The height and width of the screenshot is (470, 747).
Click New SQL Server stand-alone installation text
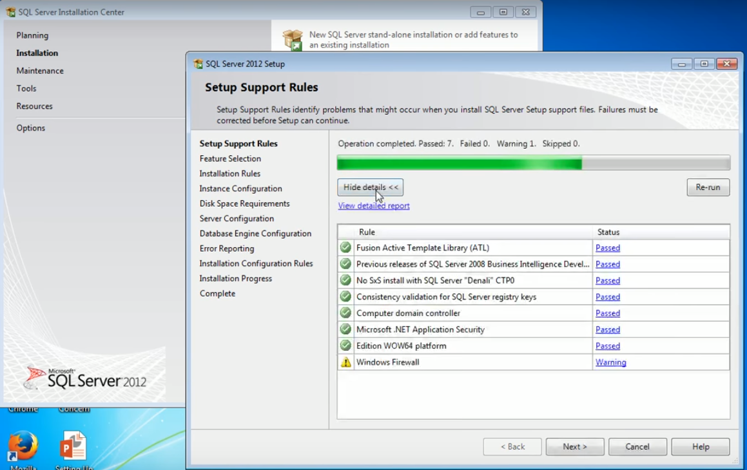point(414,39)
